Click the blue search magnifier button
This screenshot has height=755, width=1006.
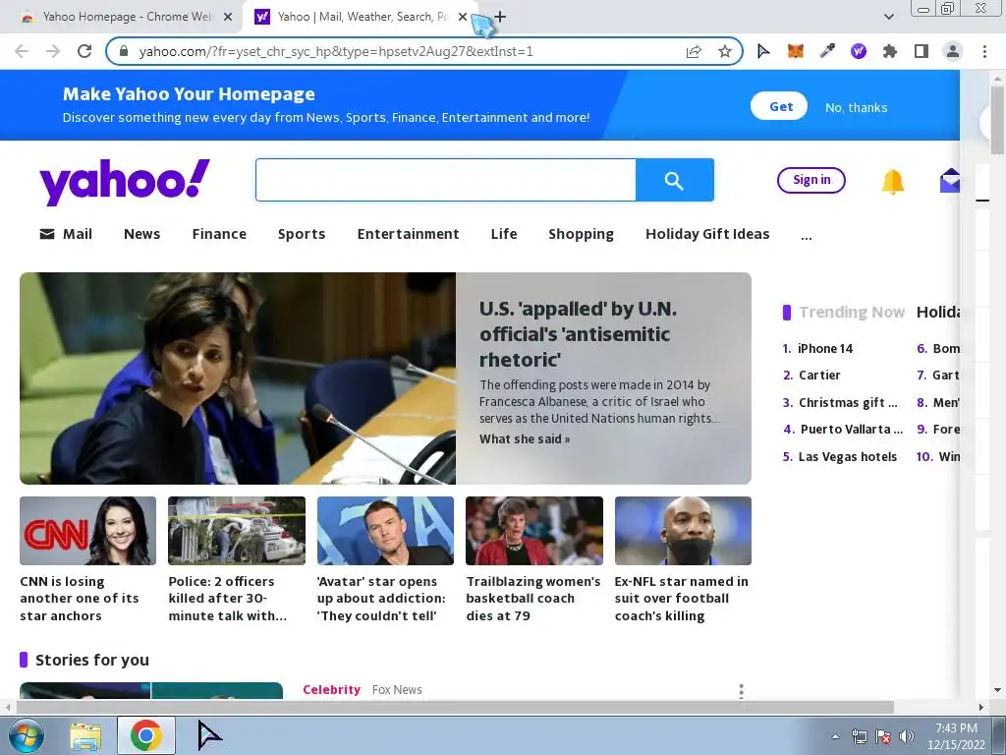(x=674, y=180)
